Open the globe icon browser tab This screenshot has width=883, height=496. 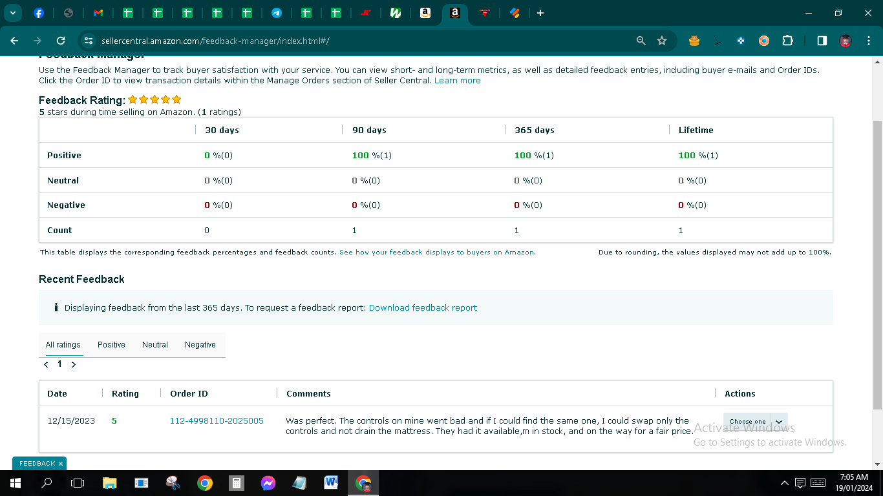coord(69,13)
